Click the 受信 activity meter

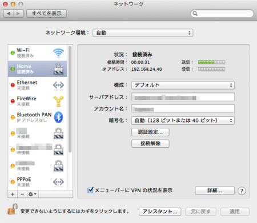(211, 69)
